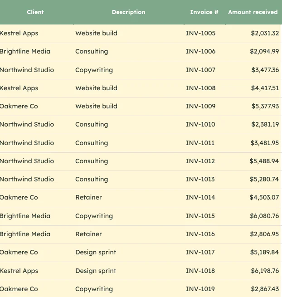This screenshot has width=282, height=297.
Task: Click Kestrel Apps in the INV-1018 row
Action: (19, 271)
